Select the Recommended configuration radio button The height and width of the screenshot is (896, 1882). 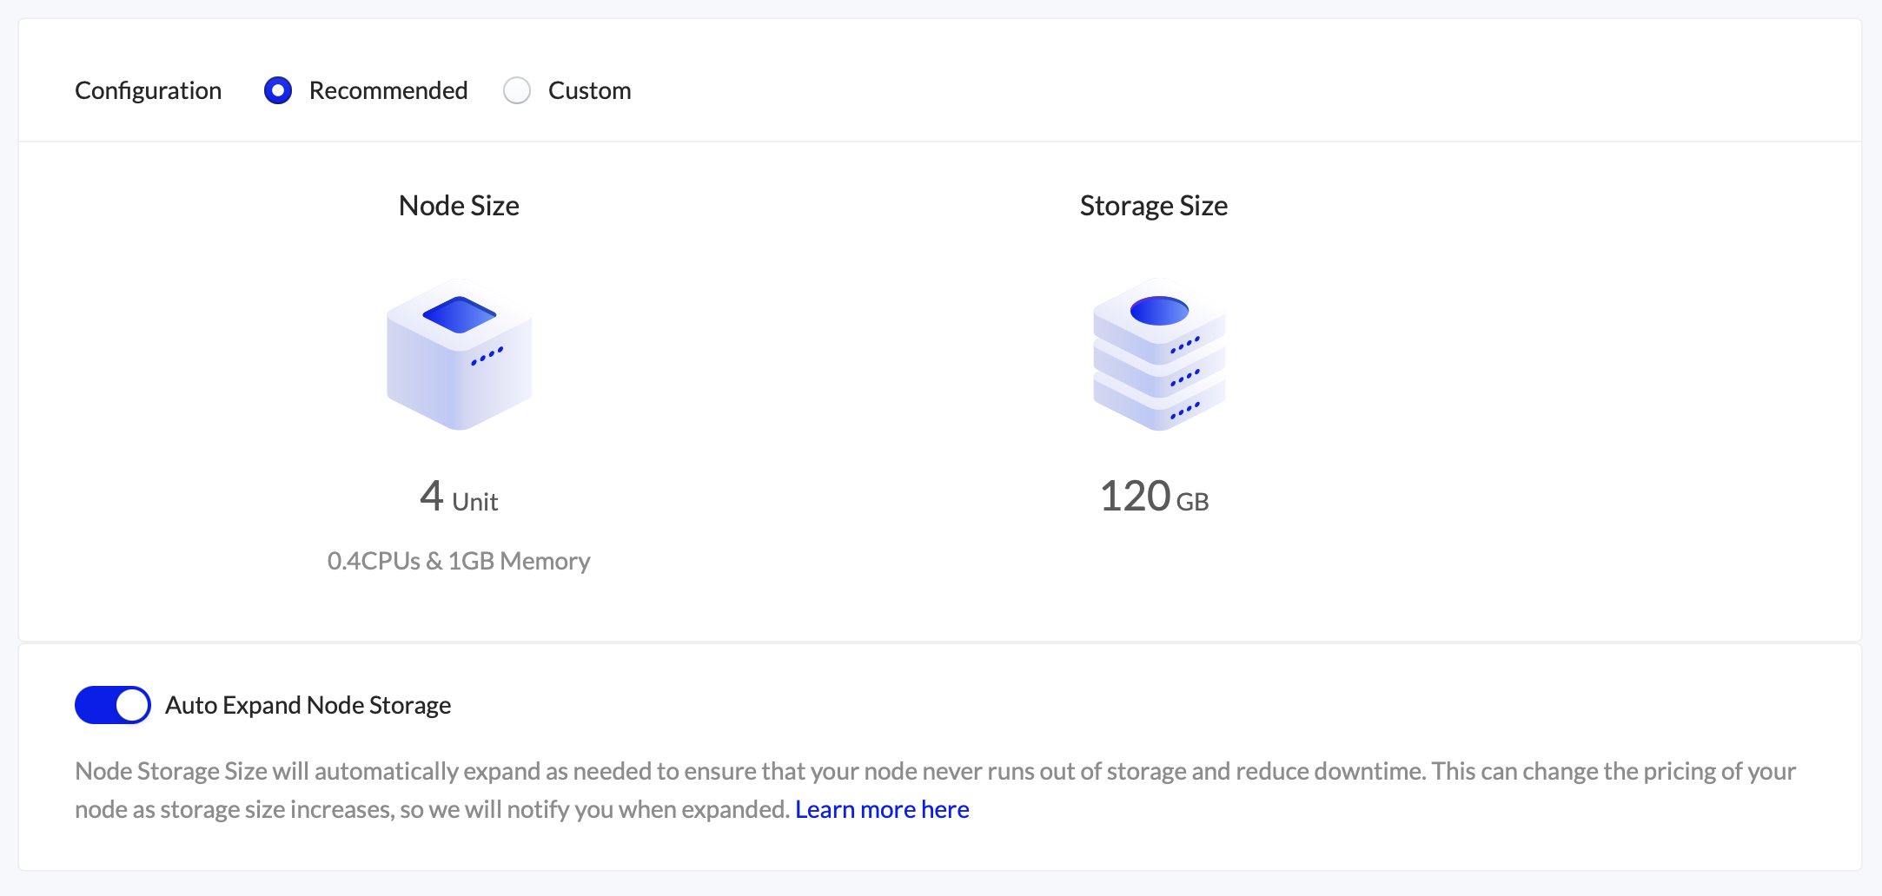(x=277, y=90)
